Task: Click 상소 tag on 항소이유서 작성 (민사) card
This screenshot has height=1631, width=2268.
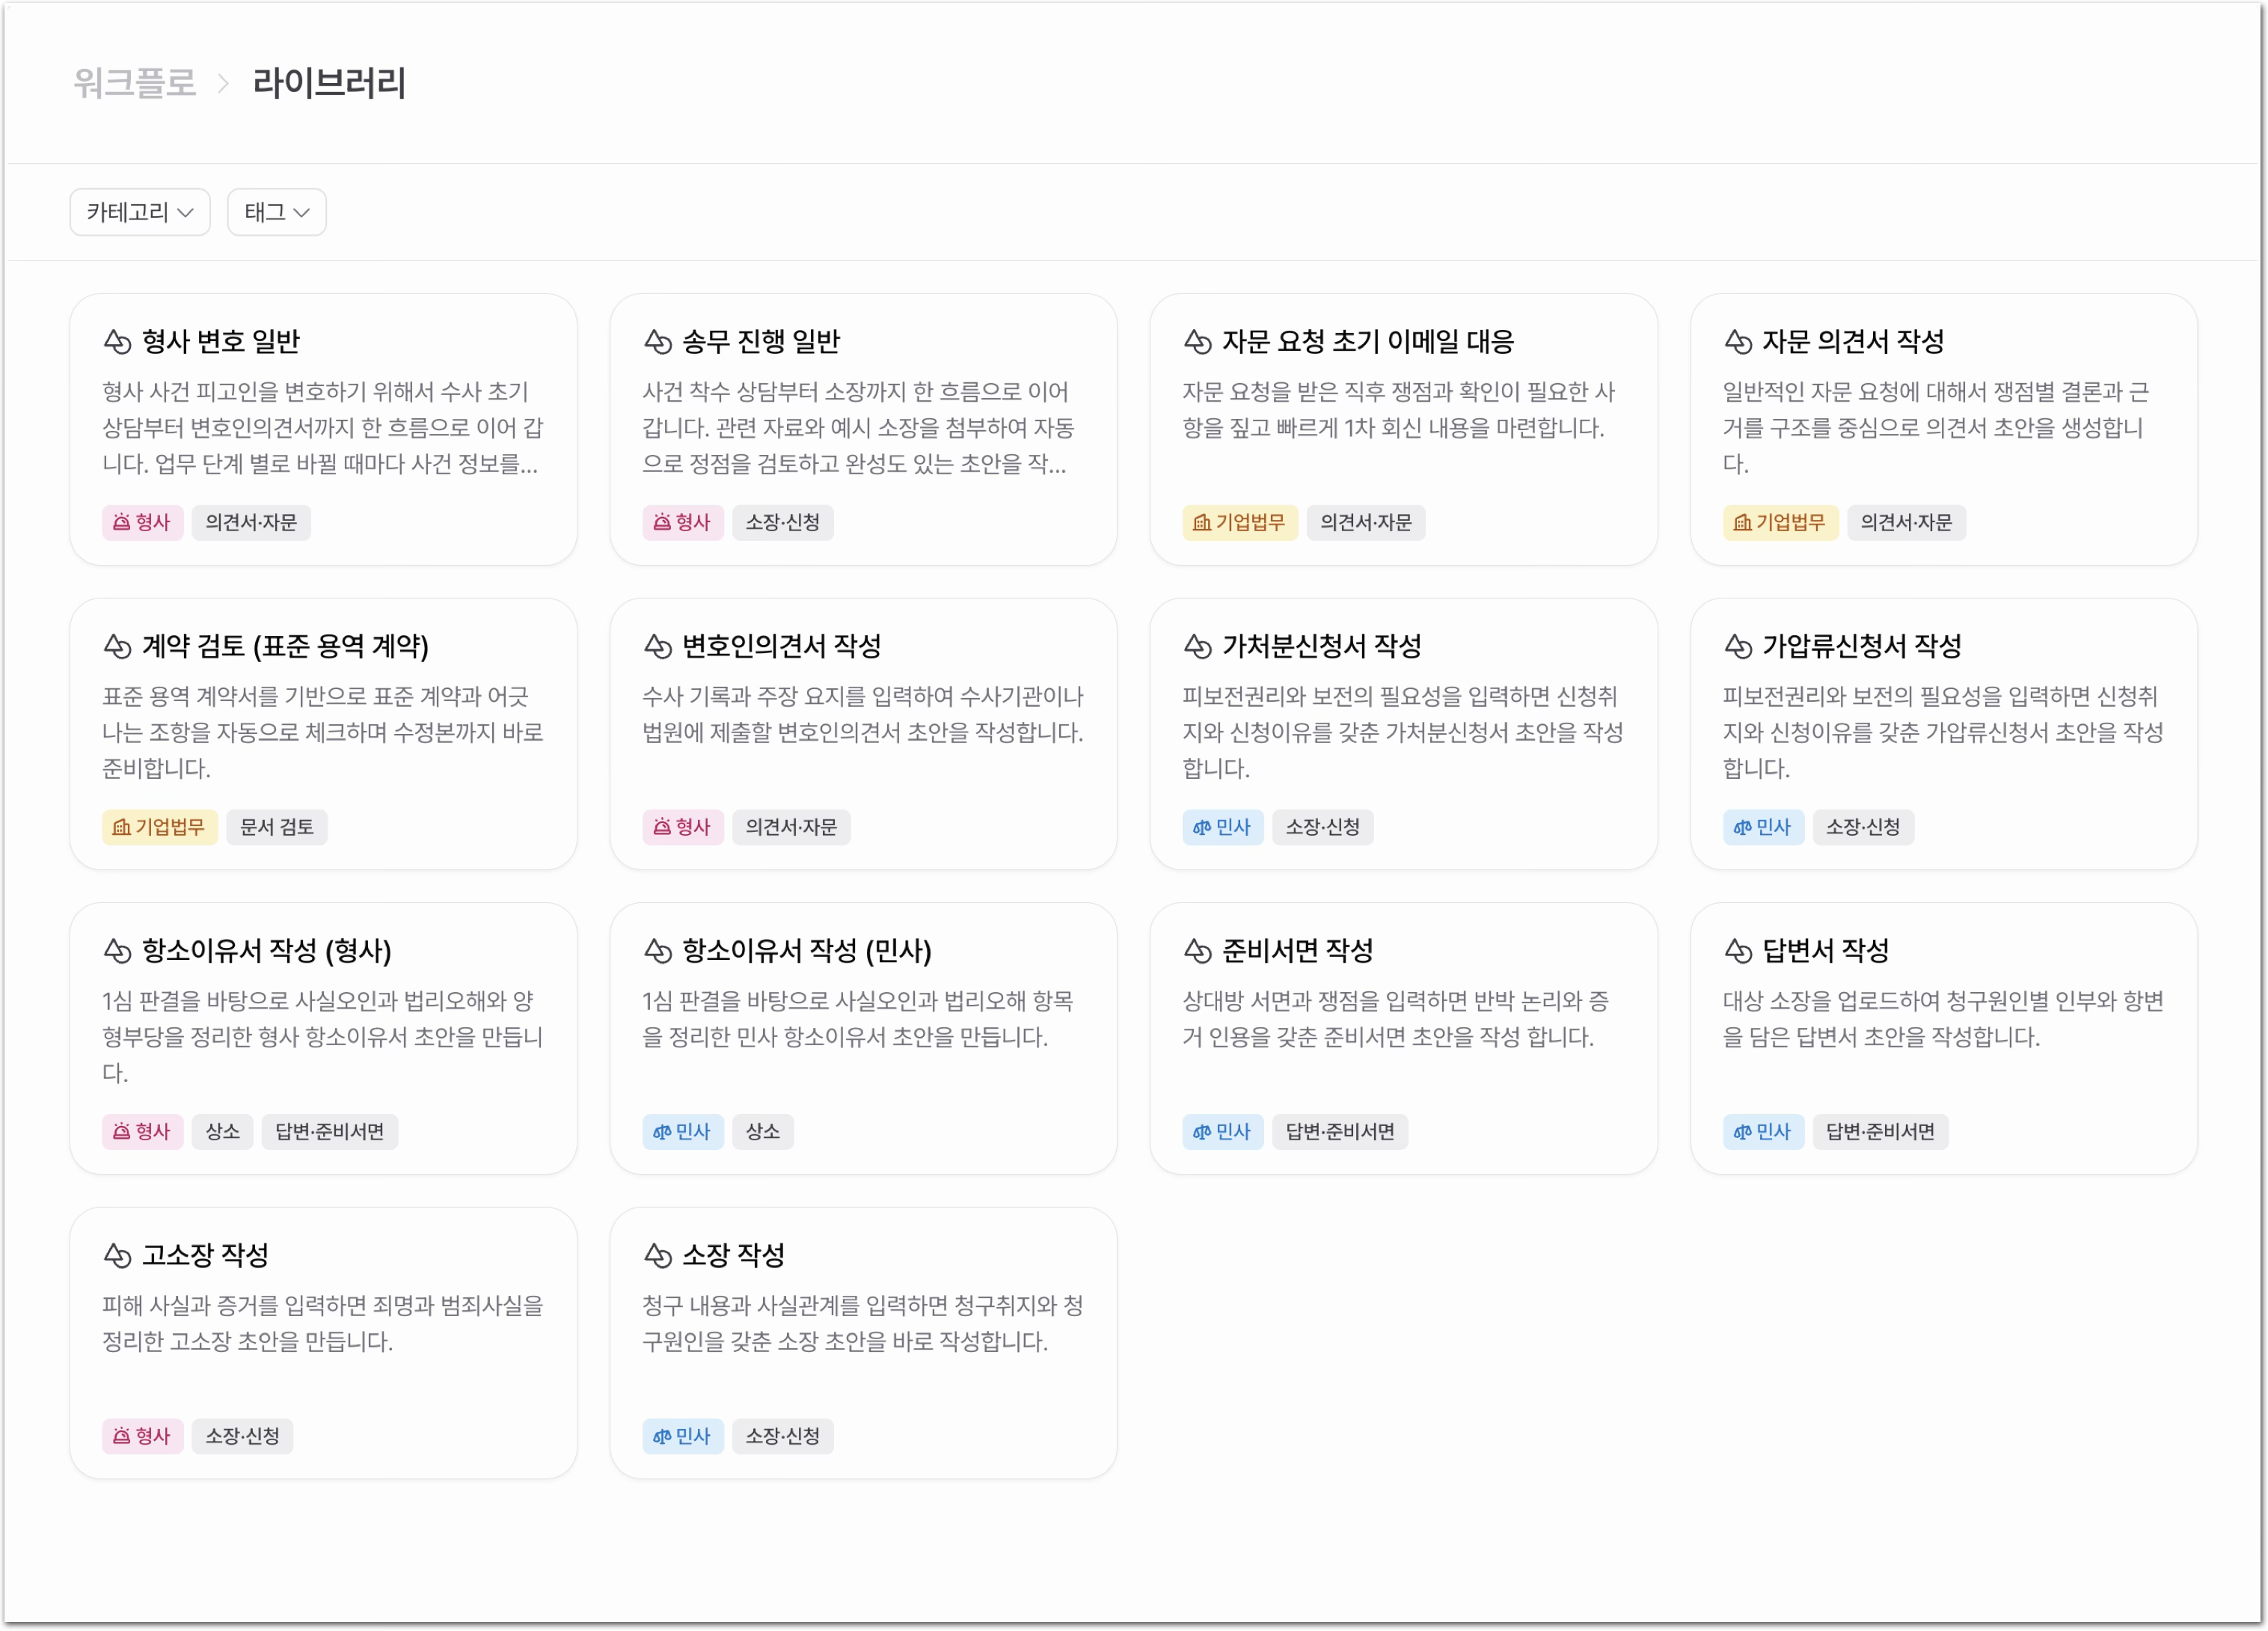Action: 763,1132
